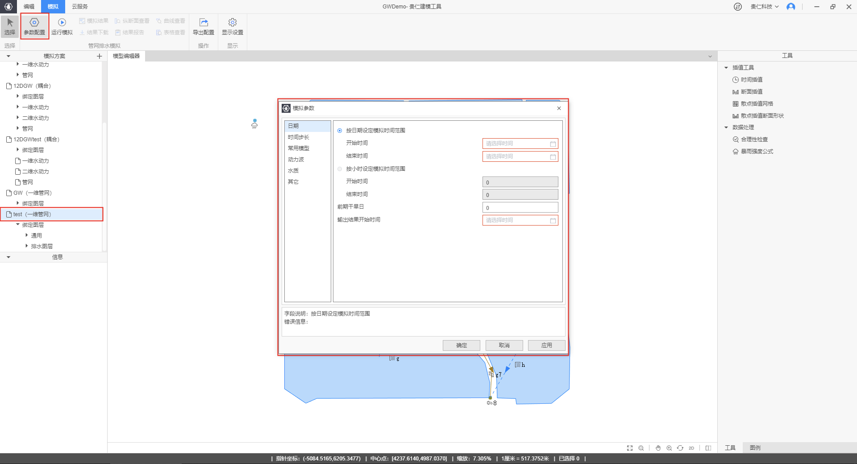The image size is (857, 464).
Task: Open 显示设置 display settings gear
Action: point(232,23)
